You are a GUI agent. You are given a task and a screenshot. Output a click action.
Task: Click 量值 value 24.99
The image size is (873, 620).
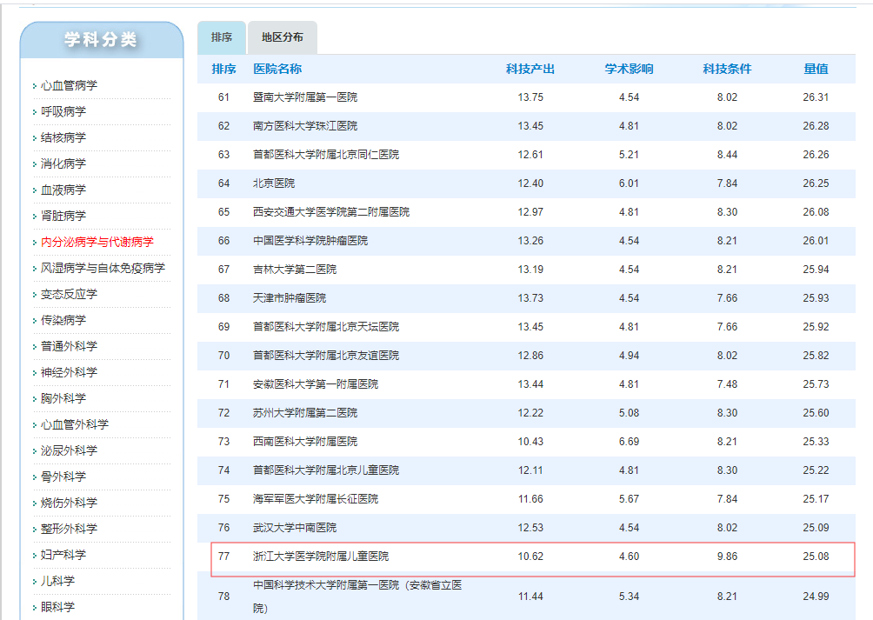(816, 596)
